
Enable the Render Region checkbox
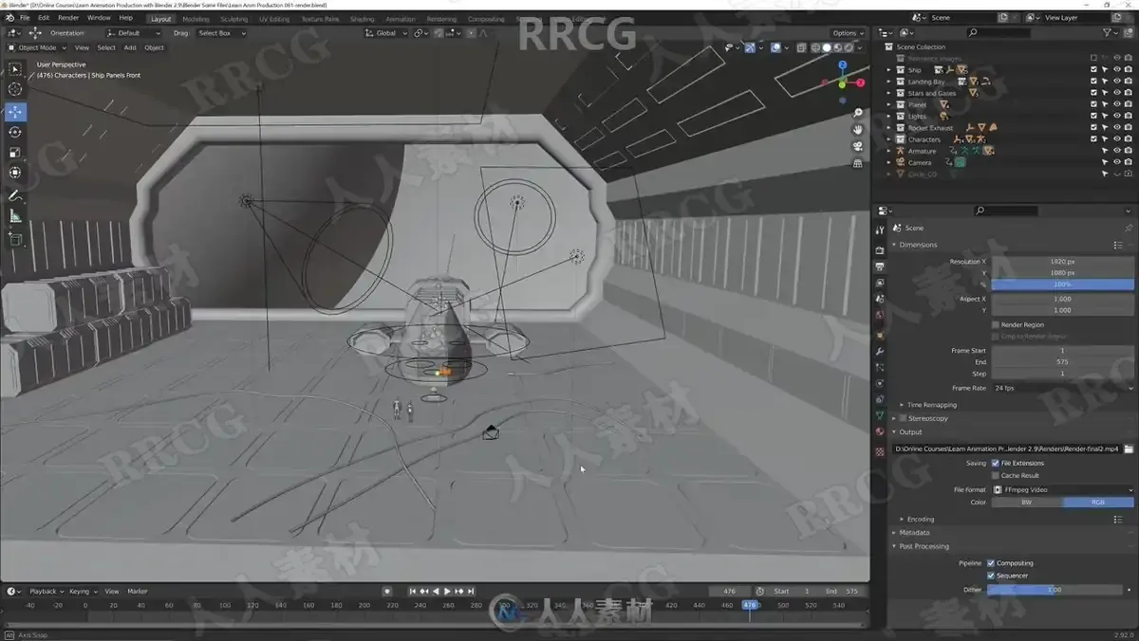995,324
